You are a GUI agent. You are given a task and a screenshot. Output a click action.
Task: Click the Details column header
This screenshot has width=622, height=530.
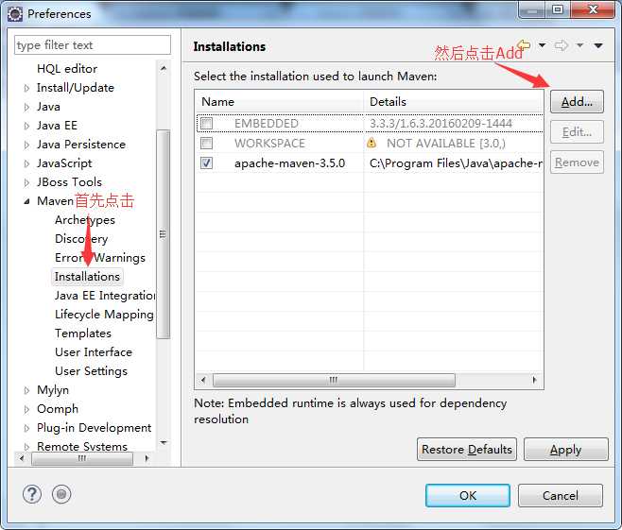tap(454, 102)
